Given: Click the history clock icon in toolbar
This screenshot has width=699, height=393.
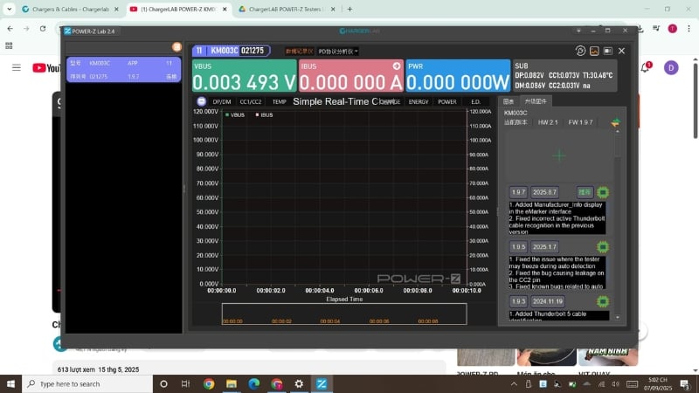Looking at the screenshot, I should tap(580, 51).
